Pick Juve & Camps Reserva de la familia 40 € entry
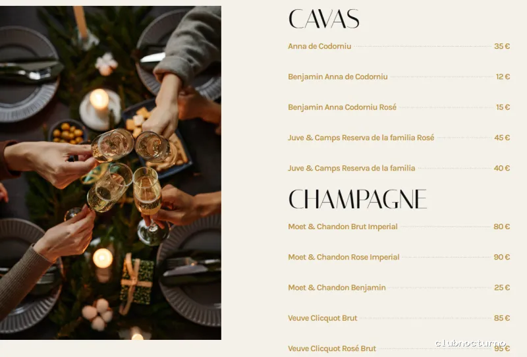Viewport: 527px width, 357px height. [x=399, y=168]
